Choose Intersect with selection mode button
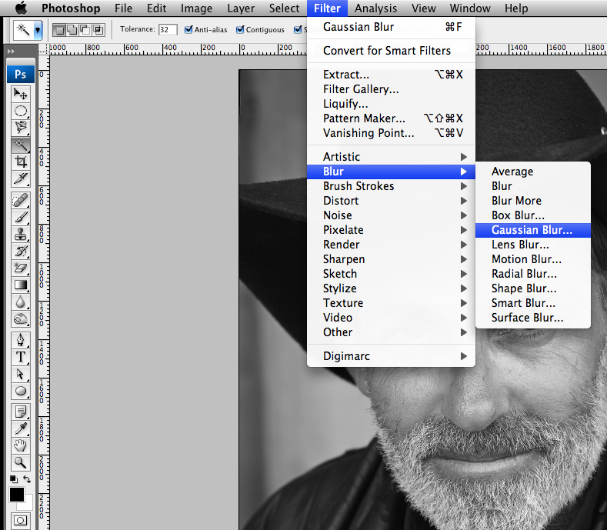This screenshot has height=530, width=607. (x=98, y=30)
